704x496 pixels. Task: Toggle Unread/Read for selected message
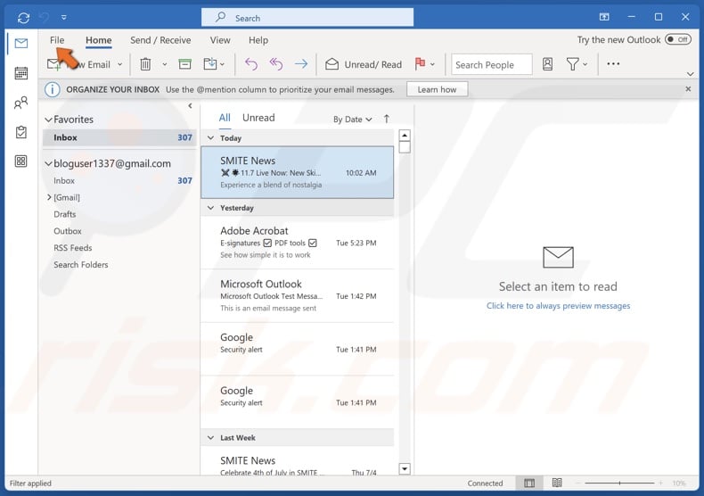tap(364, 64)
